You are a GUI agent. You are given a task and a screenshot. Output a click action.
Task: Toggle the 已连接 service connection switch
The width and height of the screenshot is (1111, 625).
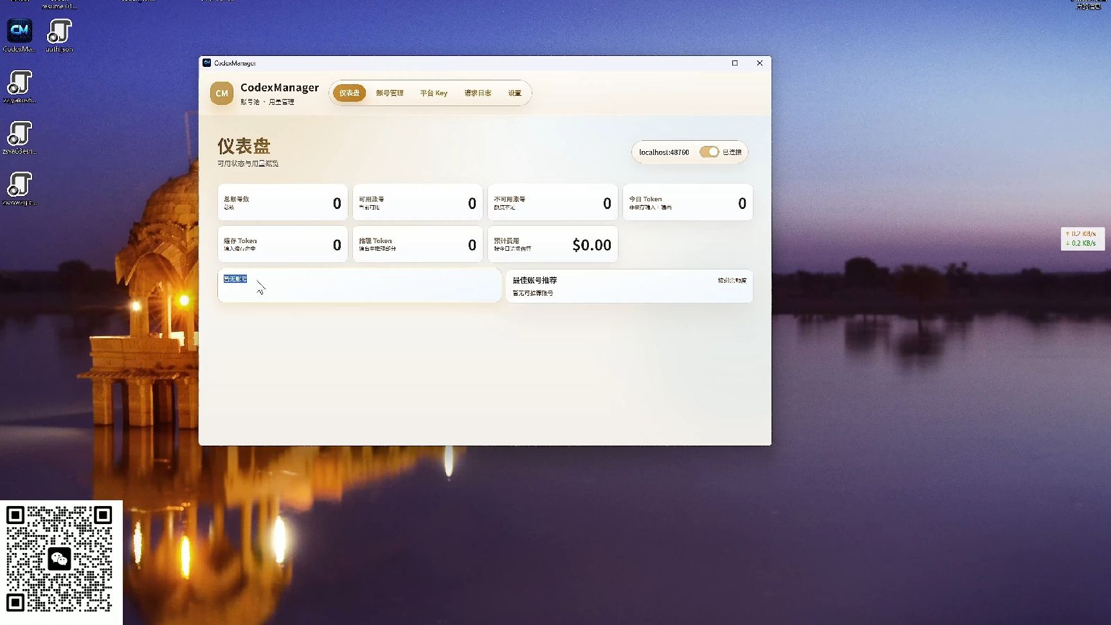point(709,152)
